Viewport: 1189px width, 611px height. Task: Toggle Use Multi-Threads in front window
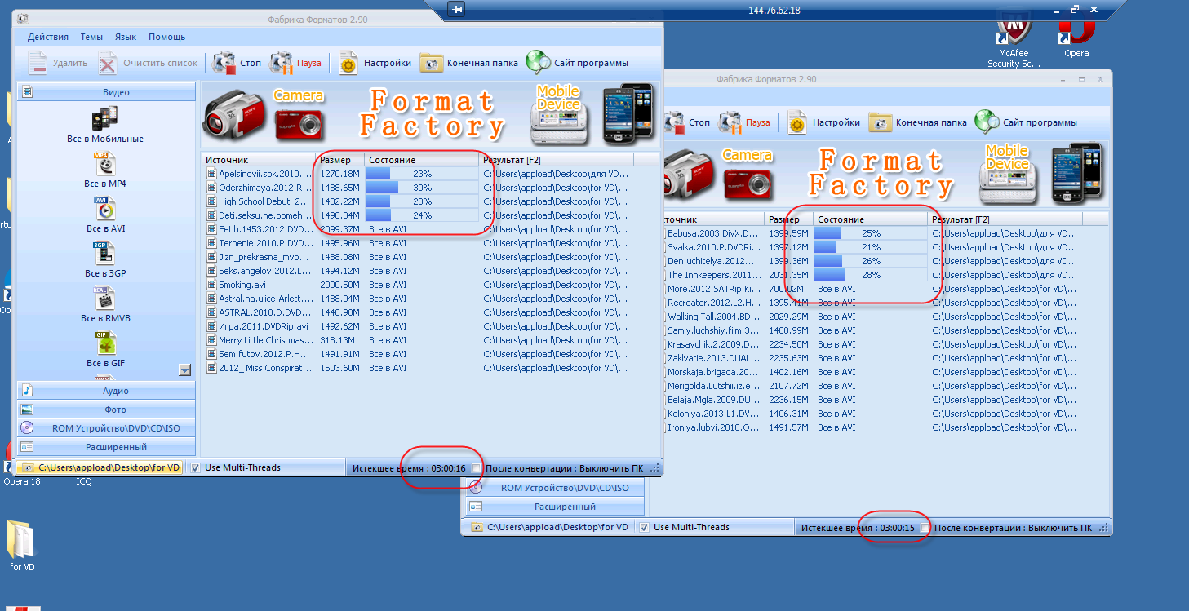(196, 467)
